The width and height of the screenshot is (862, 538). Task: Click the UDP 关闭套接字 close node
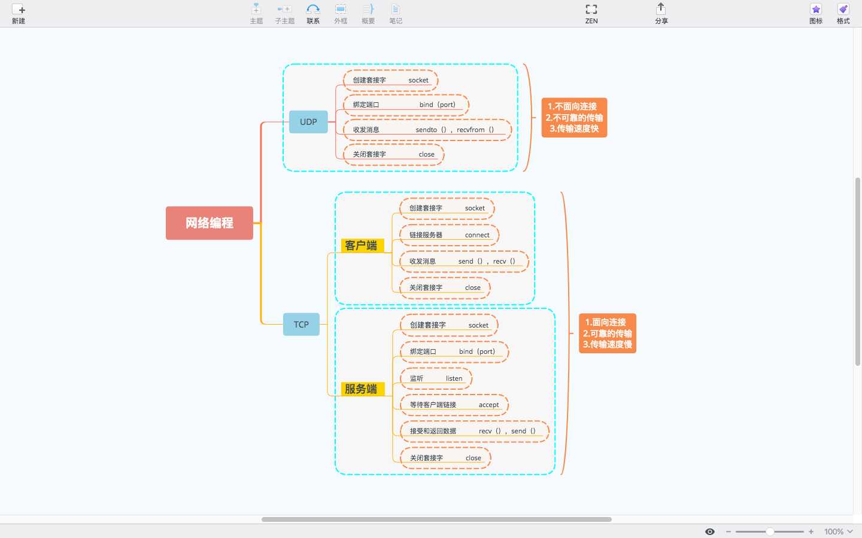(x=394, y=154)
